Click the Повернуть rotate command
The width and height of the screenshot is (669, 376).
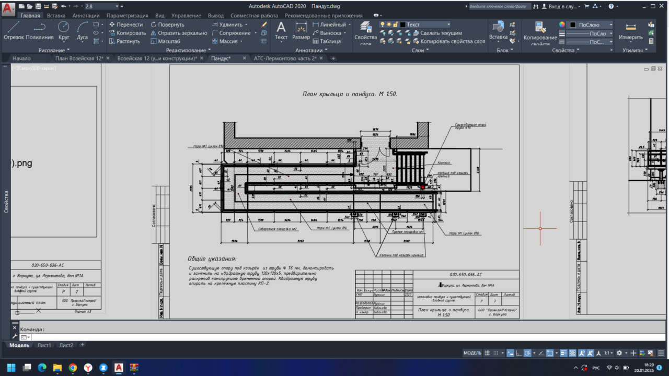tap(167, 25)
